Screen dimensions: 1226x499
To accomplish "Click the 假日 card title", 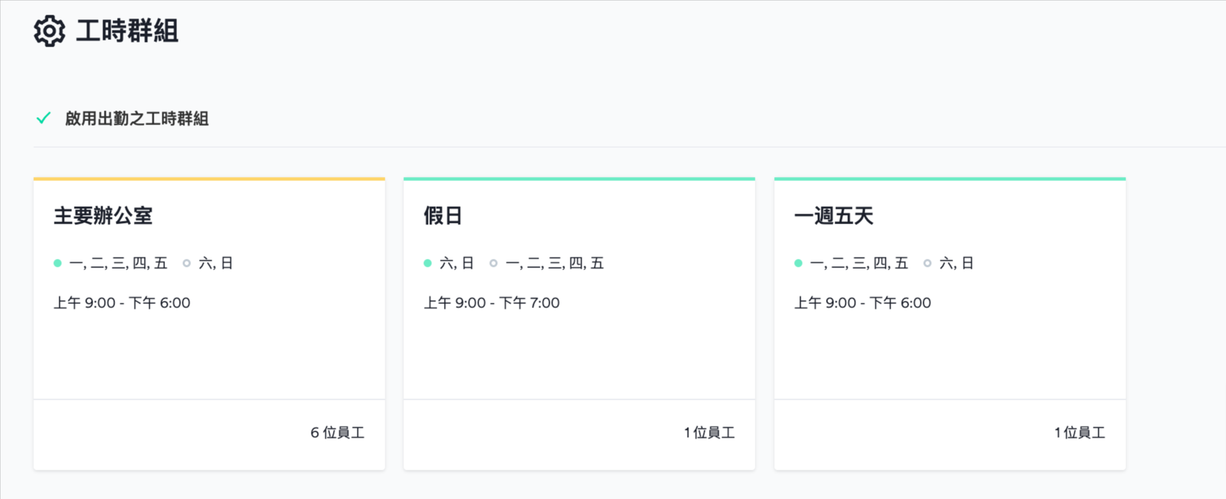I will pyautogui.click(x=443, y=216).
